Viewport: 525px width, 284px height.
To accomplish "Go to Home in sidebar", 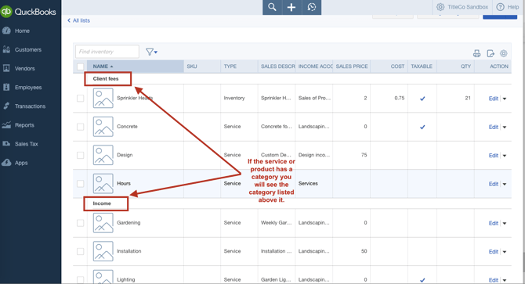I will 22,31.
